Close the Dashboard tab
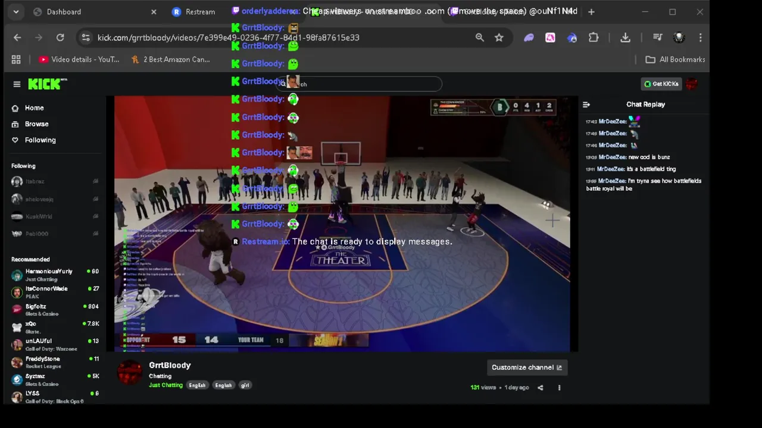The image size is (762, 428). coord(154,12)
